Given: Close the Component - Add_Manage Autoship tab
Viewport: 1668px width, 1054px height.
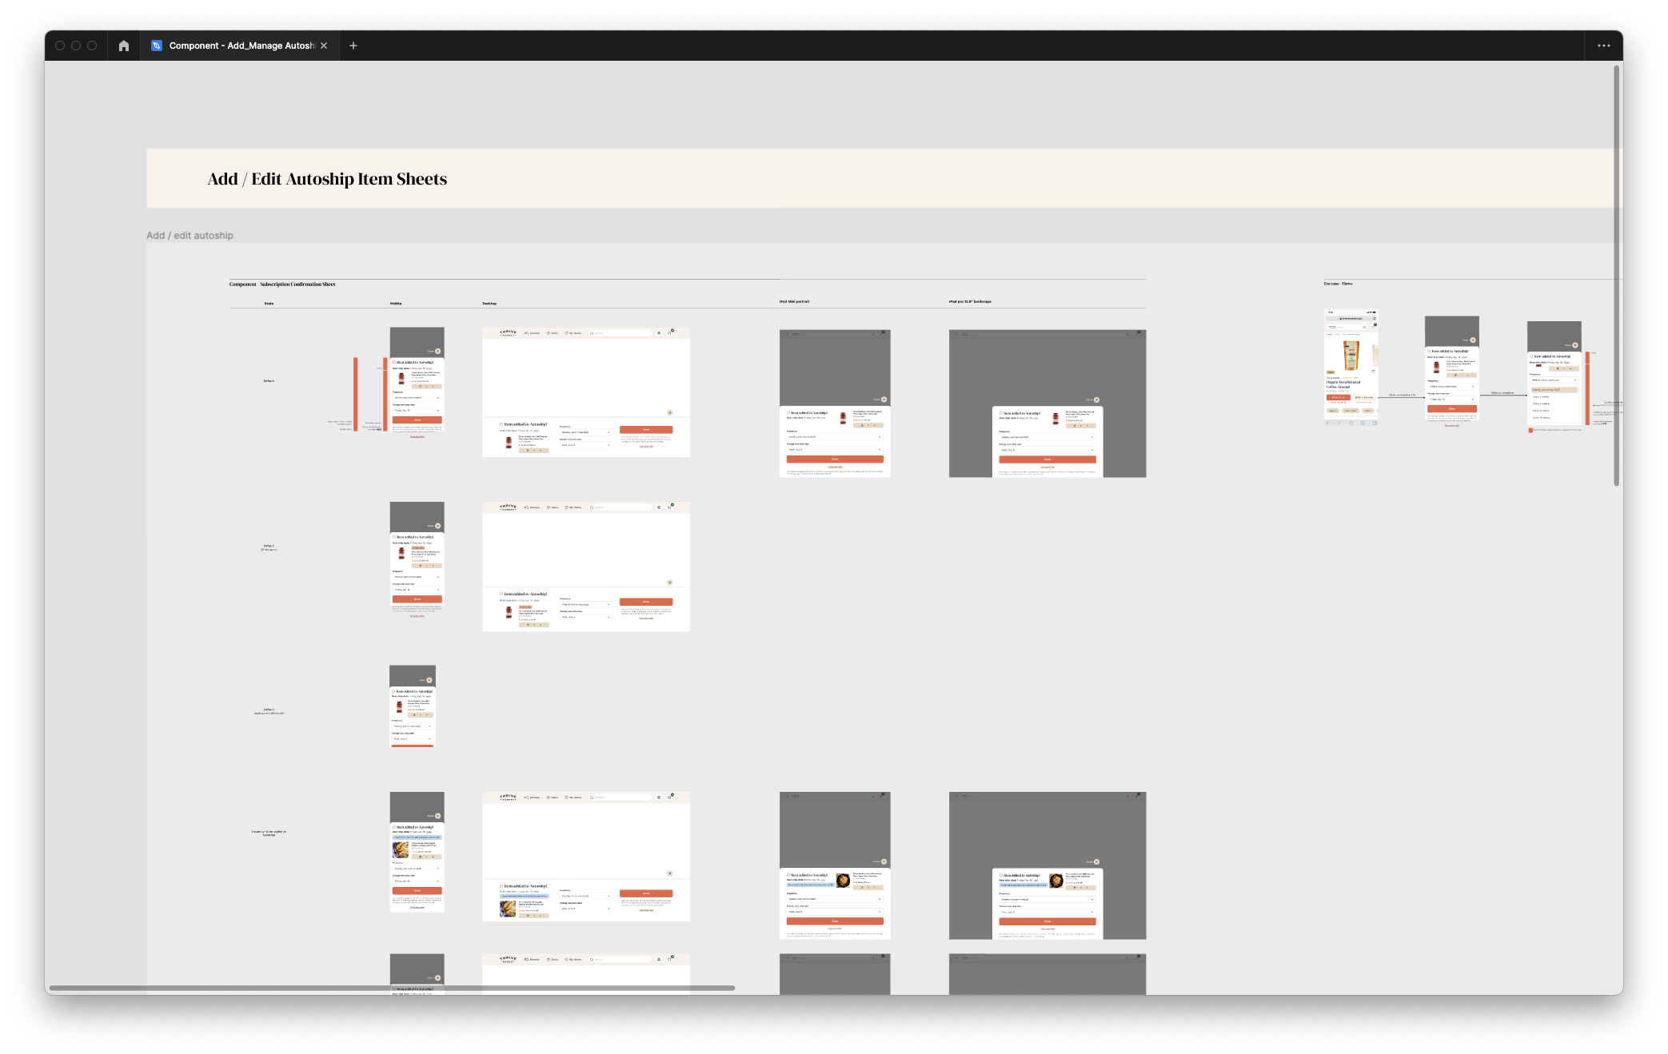Looking at the screenshot, I should [x=324, y=46].
